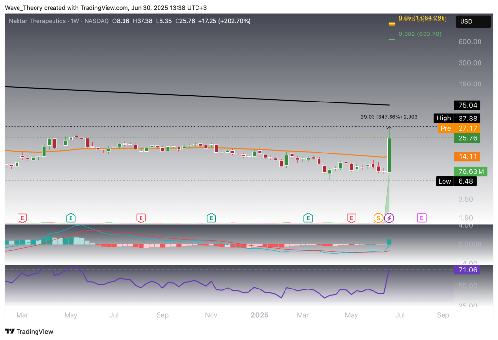Image resolution: width=498 pixels, height=340 pixels.
Task: Select the green 25.76 last price label
Action: click(467, 138)
